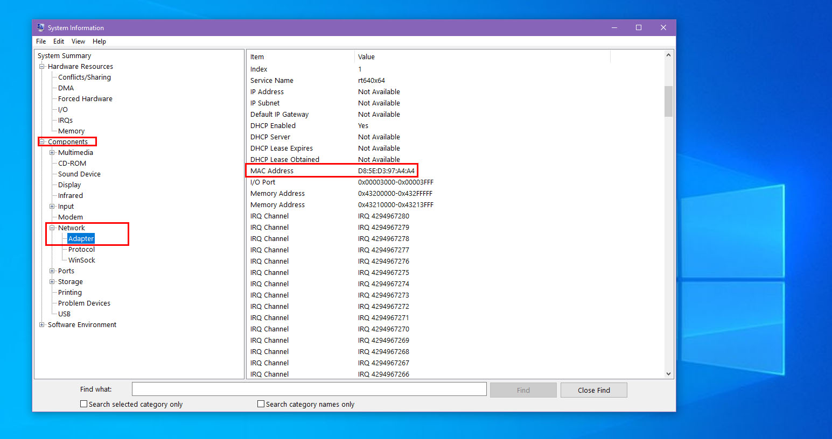Click the Value column header
The width and height of the screenshot is (832, 439).
tap(483, 56)
